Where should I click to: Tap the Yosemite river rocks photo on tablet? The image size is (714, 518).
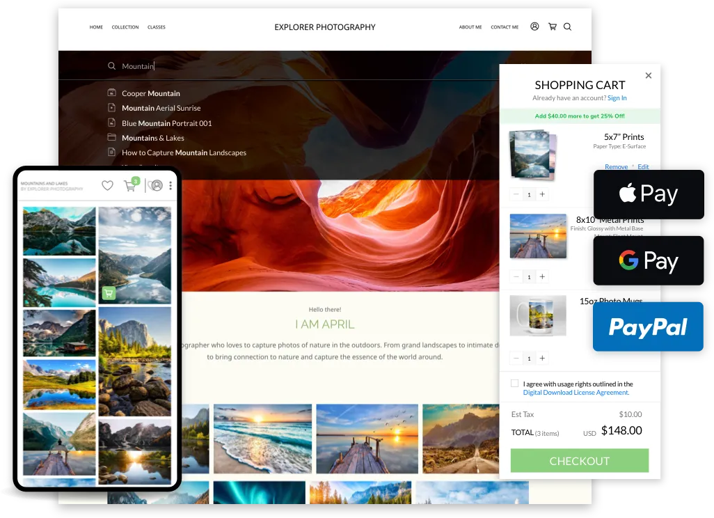pos(135,361)
